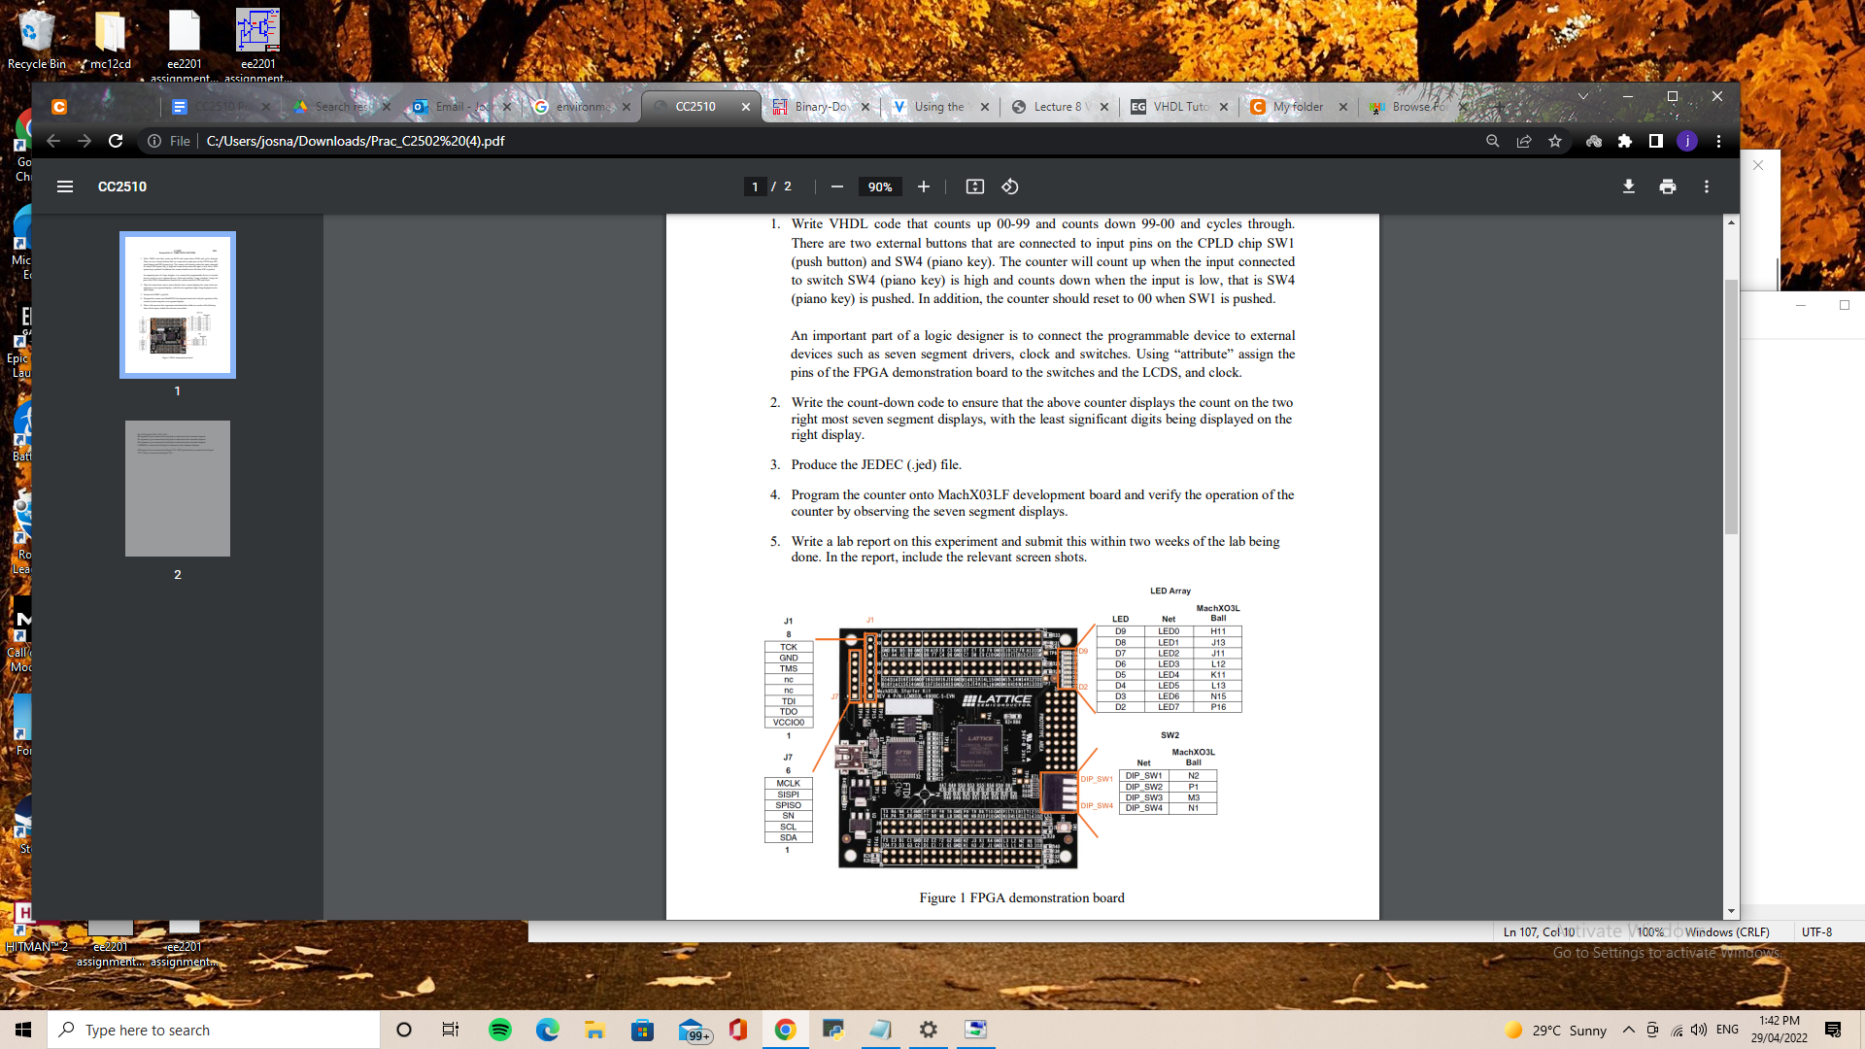The image size is (1865, 1049).
Task: Open the PDF viewer more actions menu
Action: [1707, 186]
